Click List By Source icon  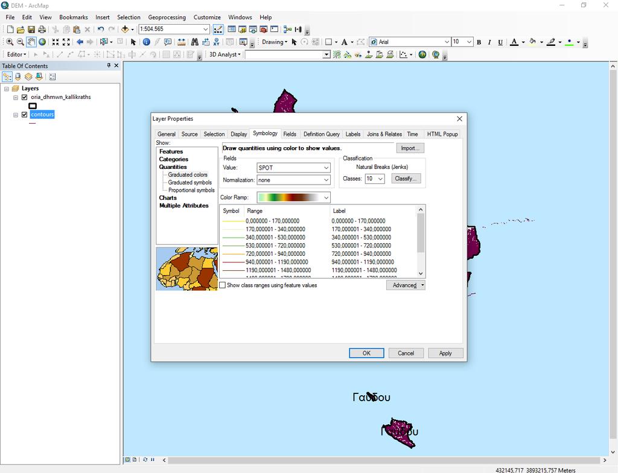18,77
